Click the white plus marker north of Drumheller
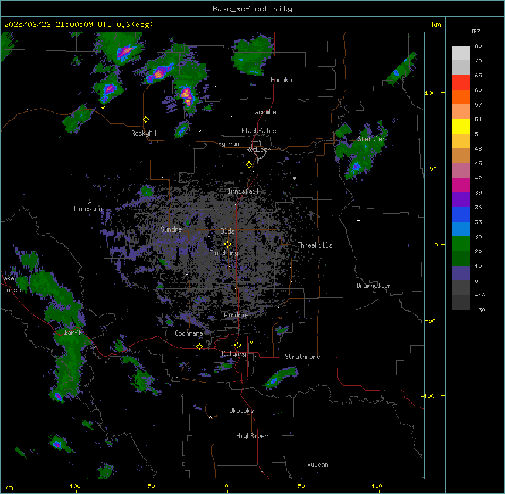 click(x=359, y=220)
